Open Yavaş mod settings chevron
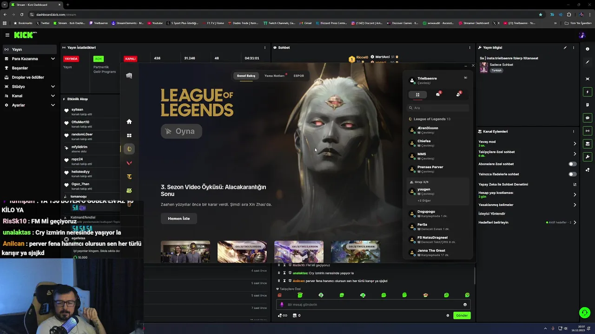This screenshot has width=595, height=334. click(575, 143)
